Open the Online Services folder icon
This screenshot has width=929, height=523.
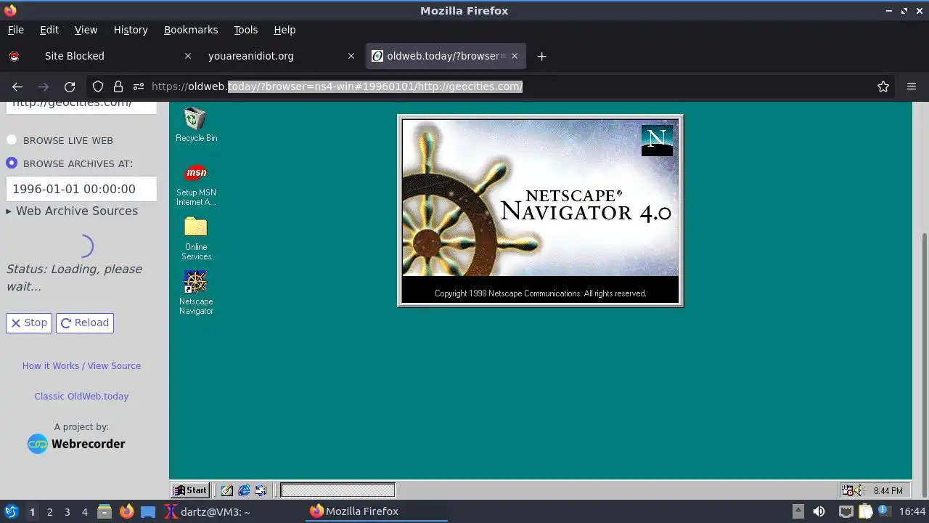[x=196, y=238]
